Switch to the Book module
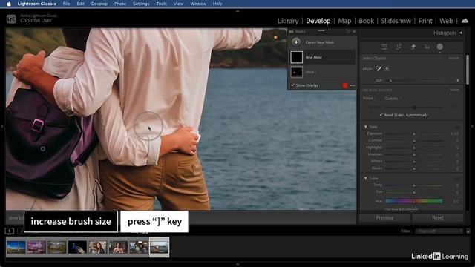This screenshot has height=267, width=475. (366, 21)
